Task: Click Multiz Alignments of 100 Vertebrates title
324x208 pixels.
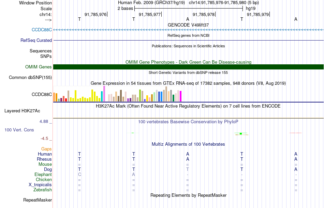Action: click(x=188, y=144)
